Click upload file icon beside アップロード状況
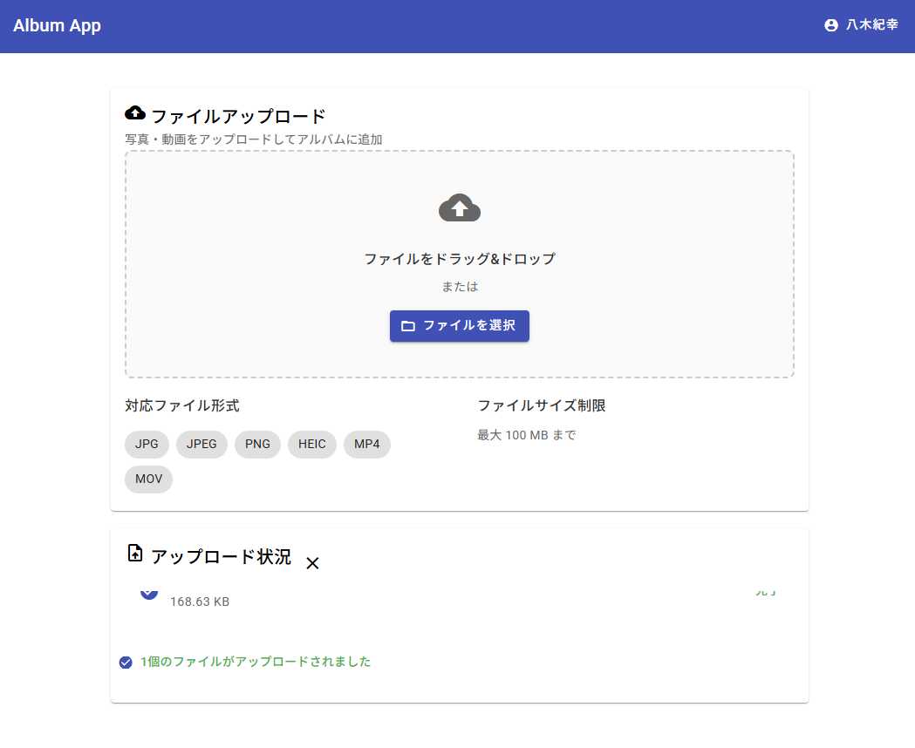 pos(135,553)
